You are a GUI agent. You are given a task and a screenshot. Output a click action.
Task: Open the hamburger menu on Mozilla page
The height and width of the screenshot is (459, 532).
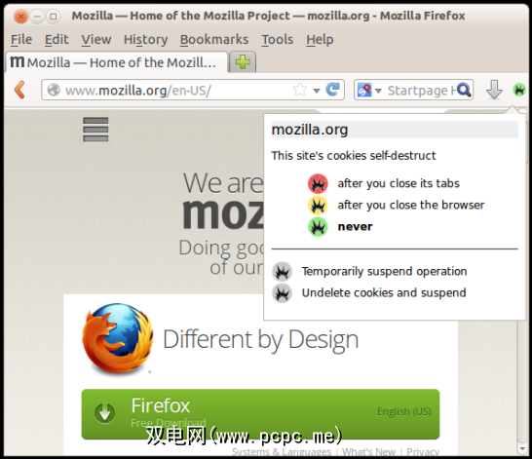[95, 130]
